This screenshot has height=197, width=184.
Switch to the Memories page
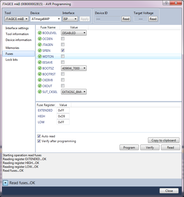coord(13,48)
